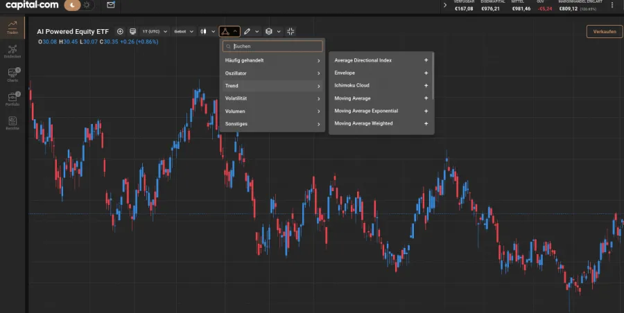Open the Entdecken sidebar icon
Viewport: 624px width, 313px height.
[x=12, y=51]
